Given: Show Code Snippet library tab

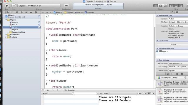Looking at the screenshot, I should coord(172,74).
